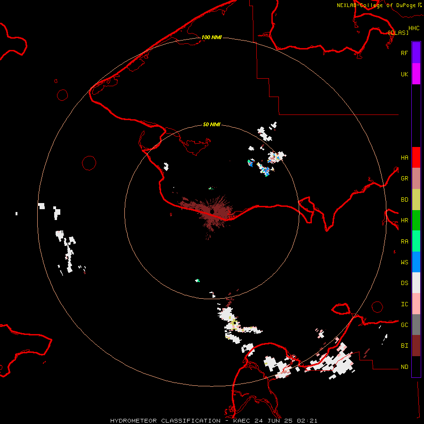Click the HA legend label
424x424 pixels.
point(404,157)
